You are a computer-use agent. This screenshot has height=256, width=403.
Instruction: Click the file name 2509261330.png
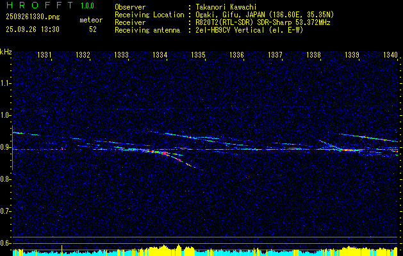(x=33, y=17)
